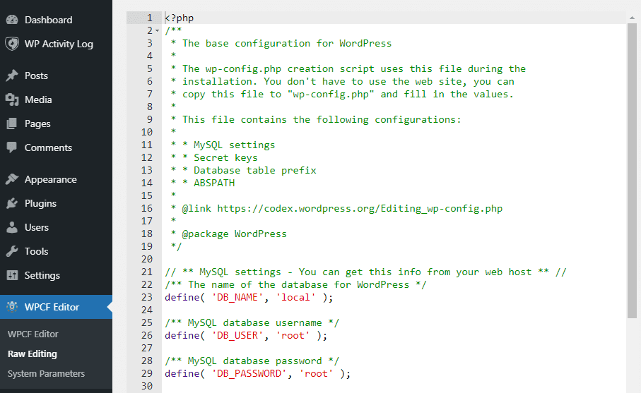Click the 'ABSPATH' comment line
Viewport: 641px width, 393px height.
pos(214,183)
